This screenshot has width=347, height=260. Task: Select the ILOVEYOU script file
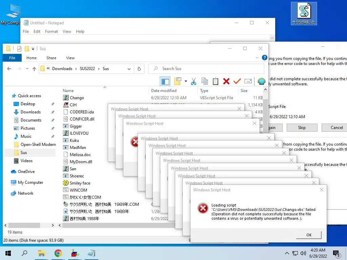79,133
